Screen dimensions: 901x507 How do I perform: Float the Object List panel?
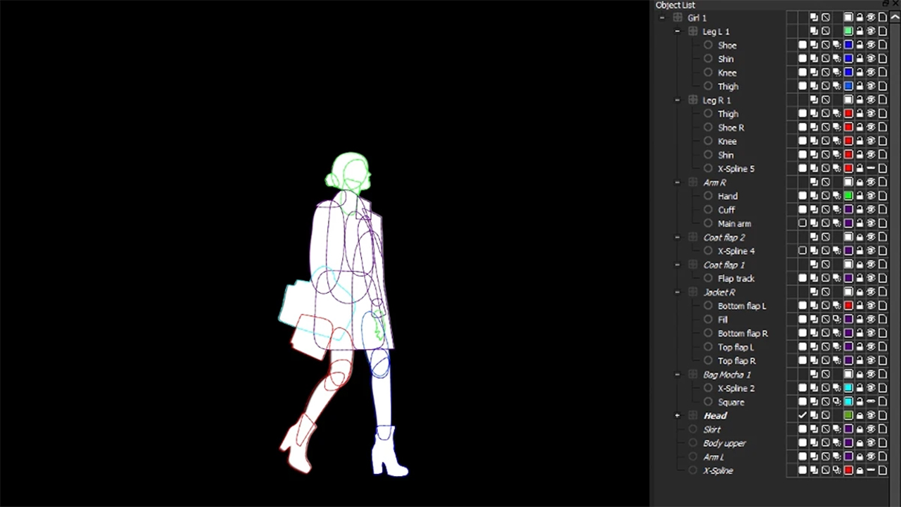coord(886,4)
